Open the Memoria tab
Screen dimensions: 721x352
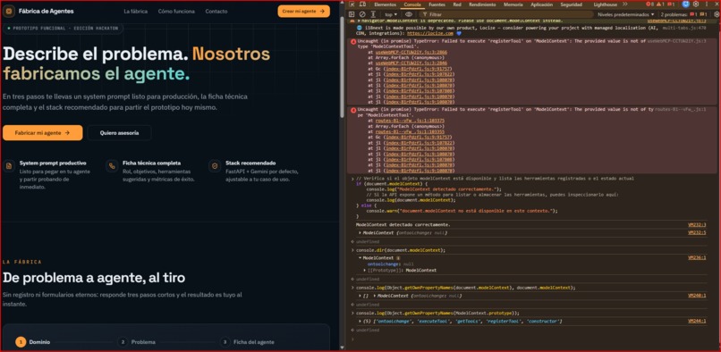513,4
